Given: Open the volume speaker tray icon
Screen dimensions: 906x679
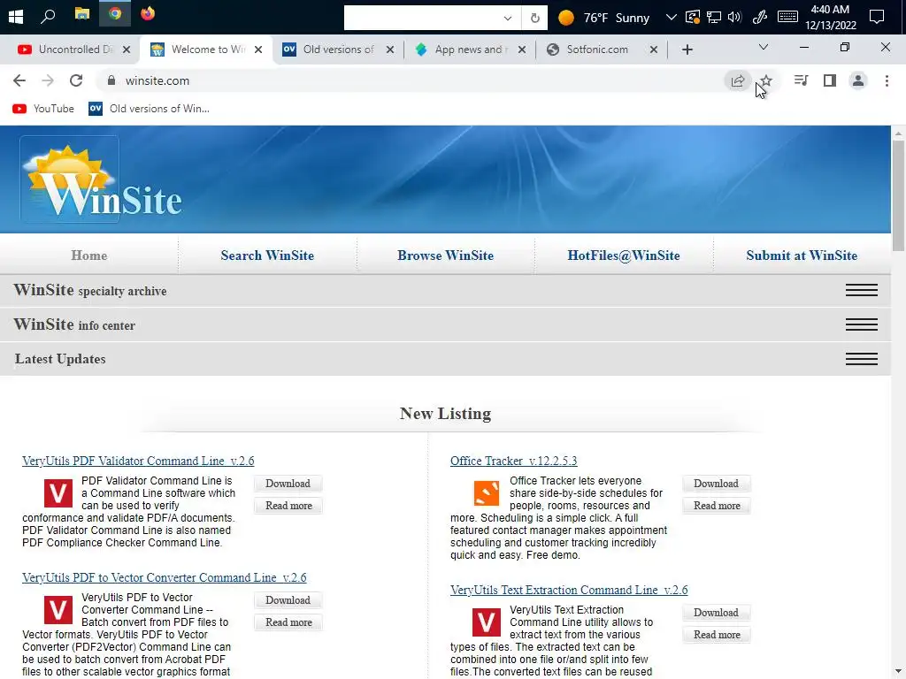Looking at the screenshot, I should point(734,17).
